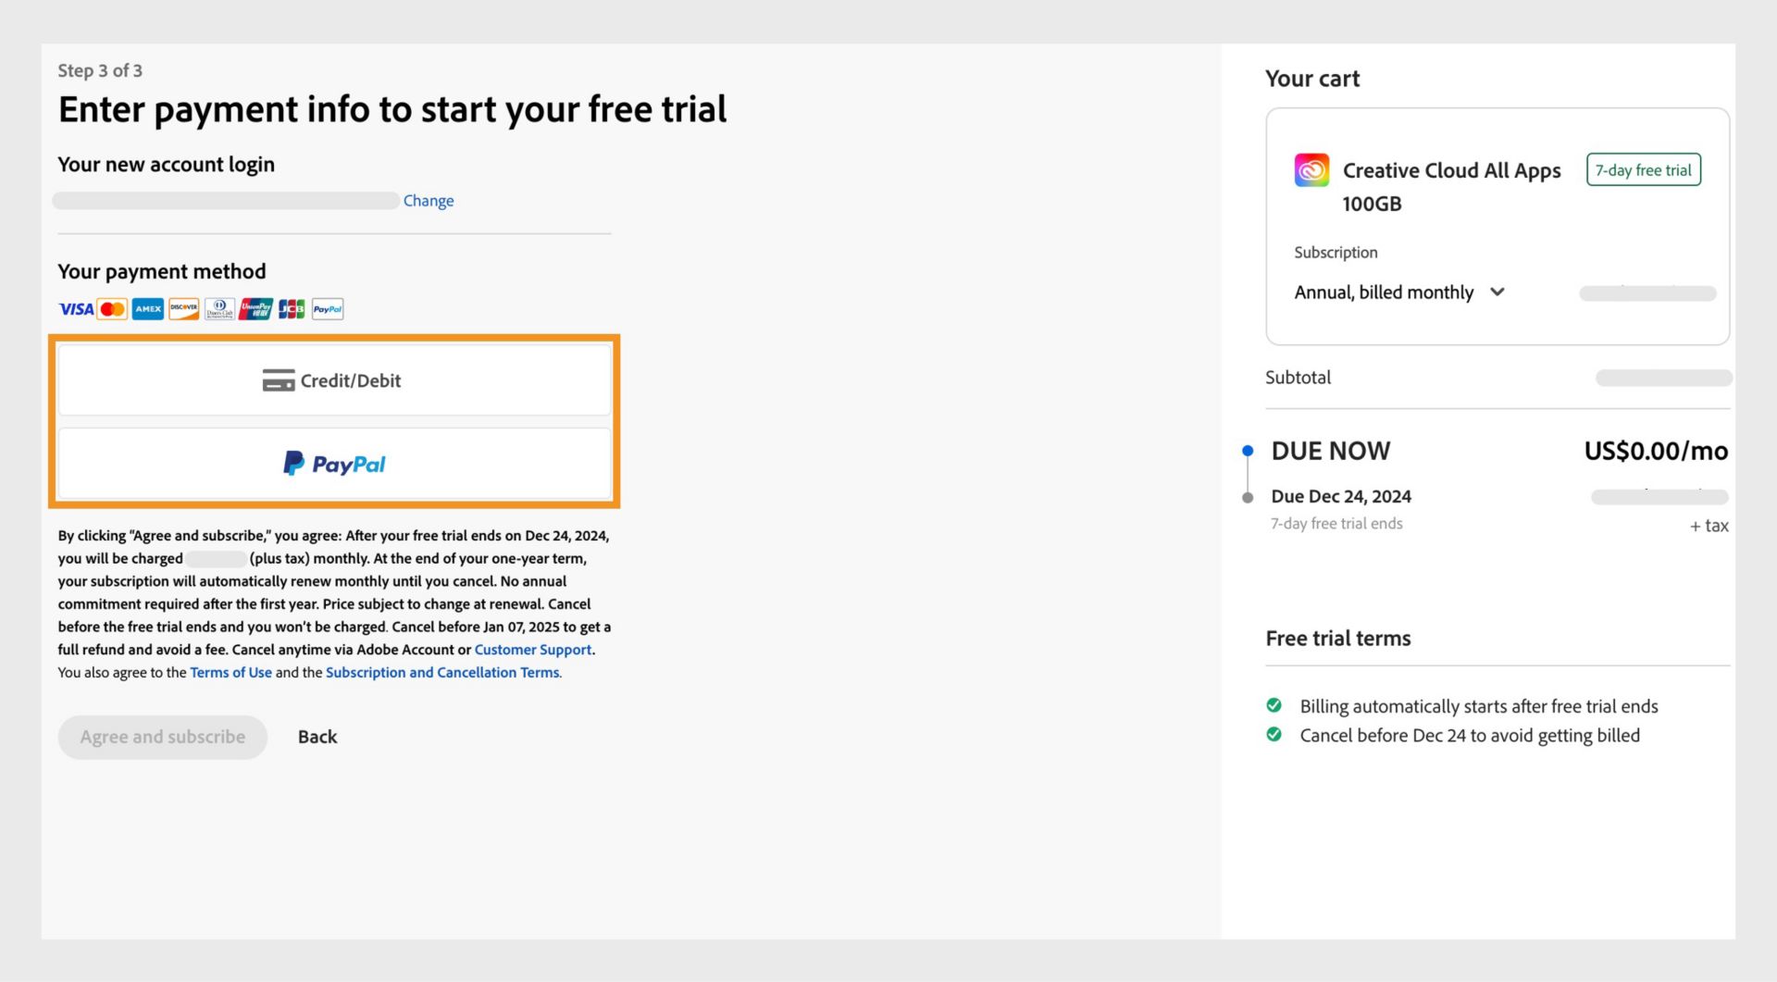Choose Credit/Debit payment method
Screen dimensions: 1777x982
pos(335,379)
